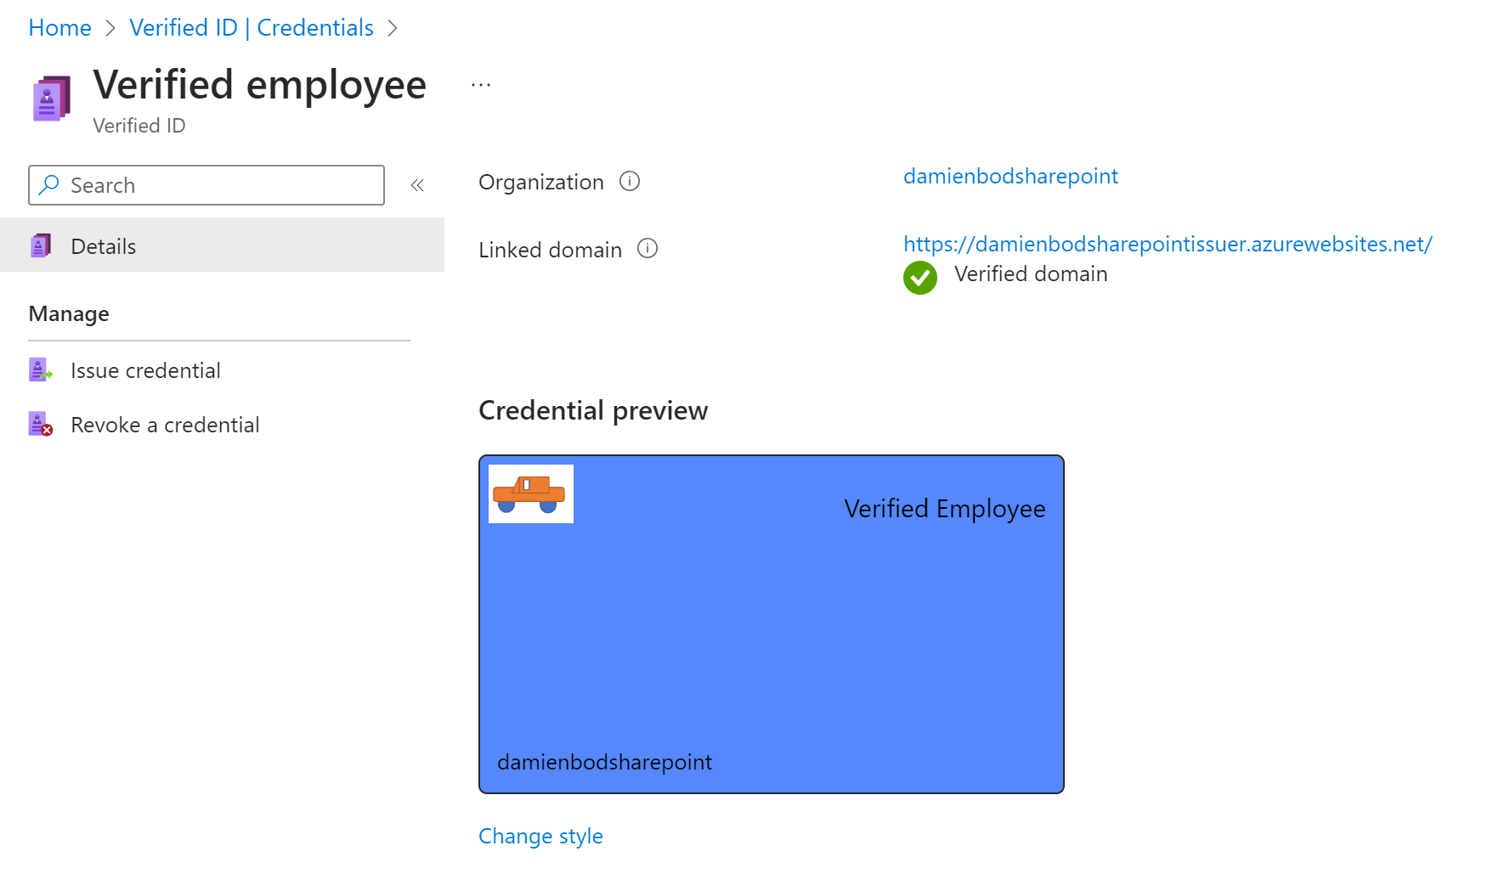Click the Linked domain info icon

coord(648,249)
